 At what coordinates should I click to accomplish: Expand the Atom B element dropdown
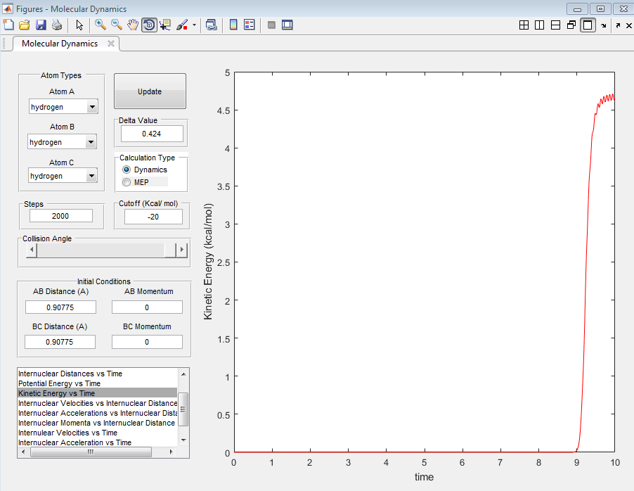click(90, 142)
